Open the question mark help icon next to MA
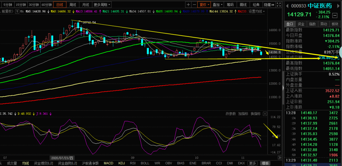 click(17, 11)
